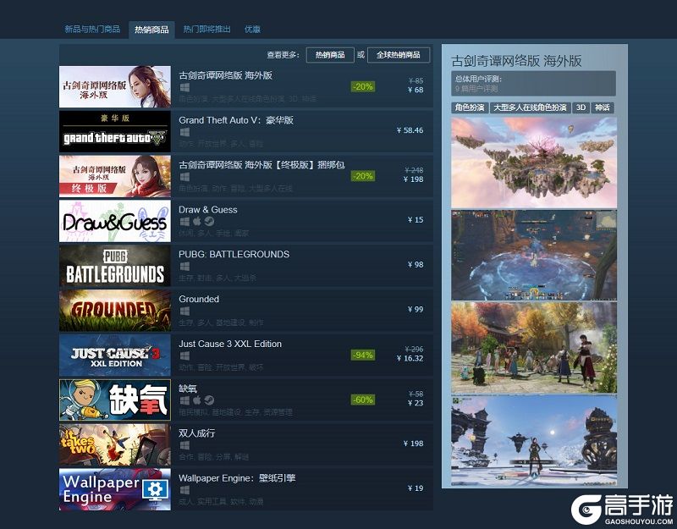Image resolution: width=677 pixels, height=529 pixels.
Task: Open Just Cause 3 XXL Edition capsule
Action: point(115,355)
